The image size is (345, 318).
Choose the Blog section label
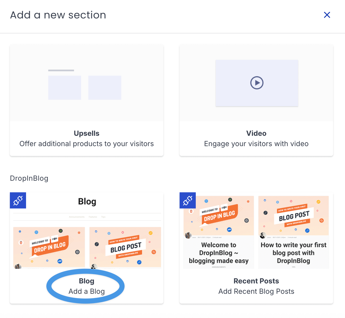pyautogui.click(x=87, y=281)
